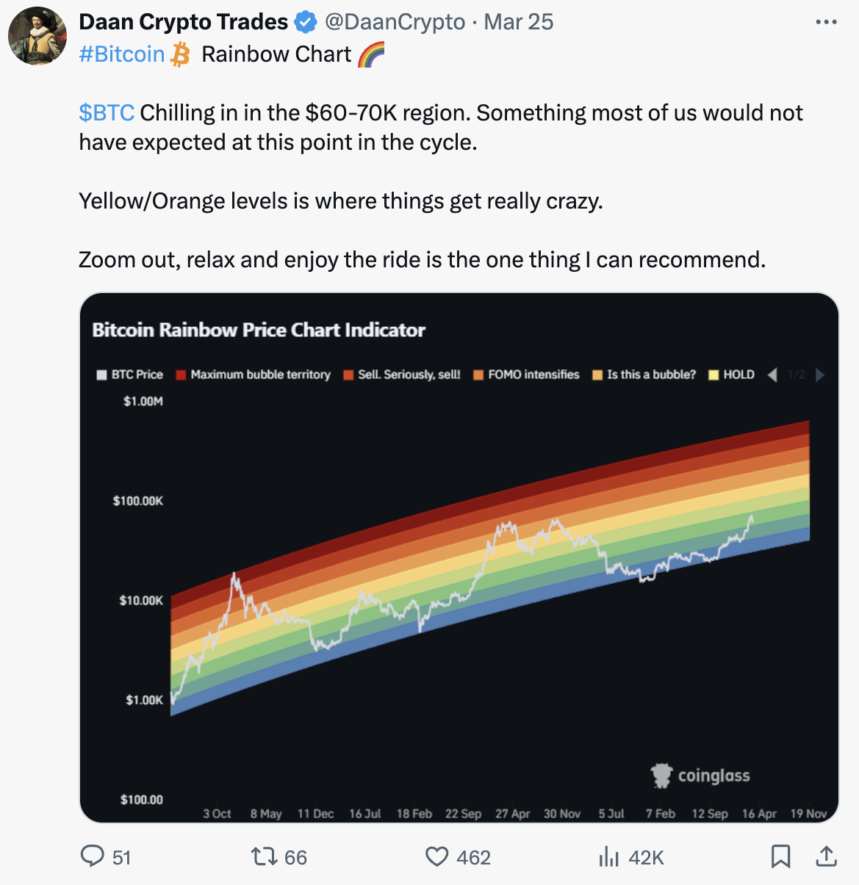Open the reply comment icon
The height and width of the screenshot is (885, 859).
point(92,856)
